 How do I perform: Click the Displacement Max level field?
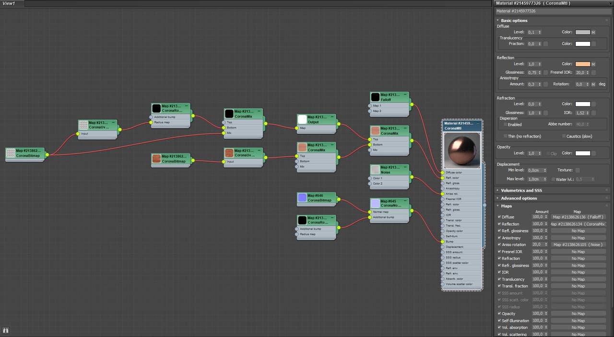click(535, 179)
